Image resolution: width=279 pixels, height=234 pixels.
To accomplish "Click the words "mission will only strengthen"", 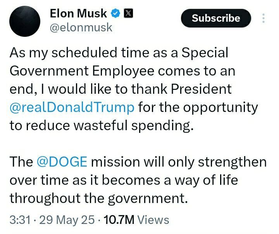I will [179, 162].
